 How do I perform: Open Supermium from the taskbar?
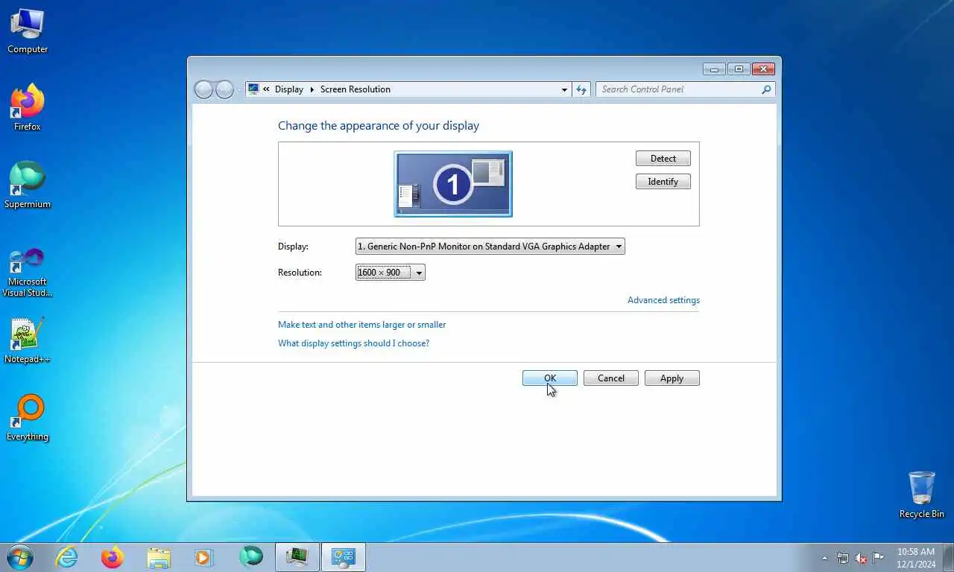click(x=251, y=557)
